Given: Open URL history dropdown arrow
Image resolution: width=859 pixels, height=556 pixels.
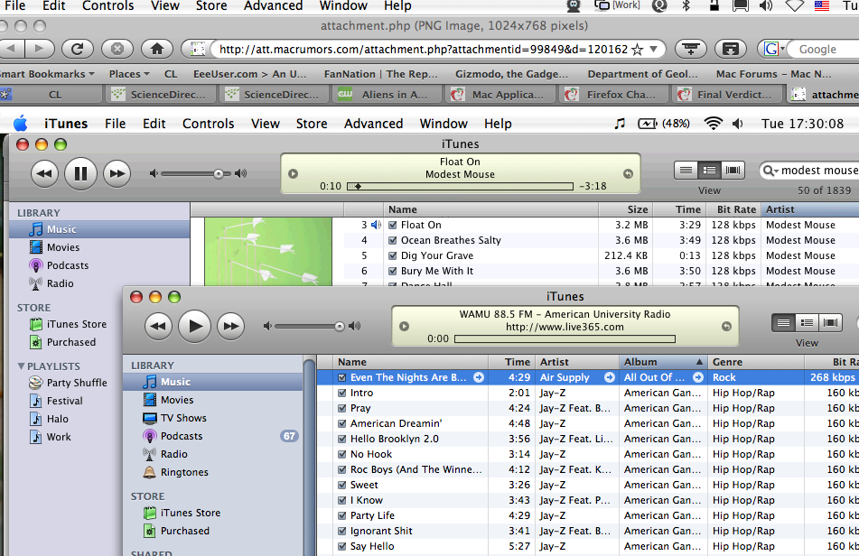Looking at the screenshot, I should pyautogui.click(x=654, y=50).
